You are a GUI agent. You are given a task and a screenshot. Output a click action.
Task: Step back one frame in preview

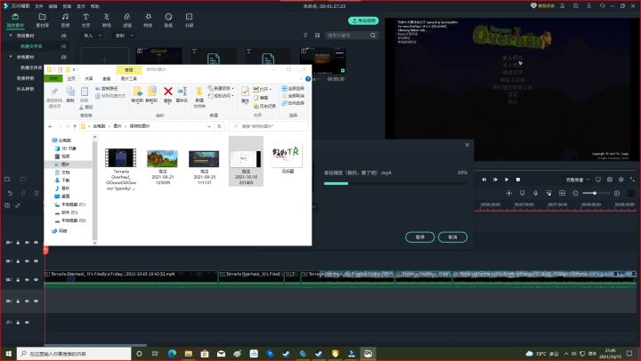coord(484,180)
